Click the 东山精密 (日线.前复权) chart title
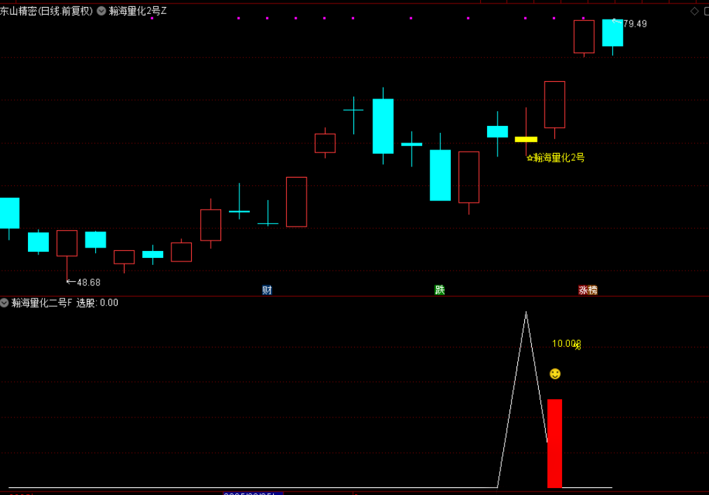709x495 pixels. point(46,11)
